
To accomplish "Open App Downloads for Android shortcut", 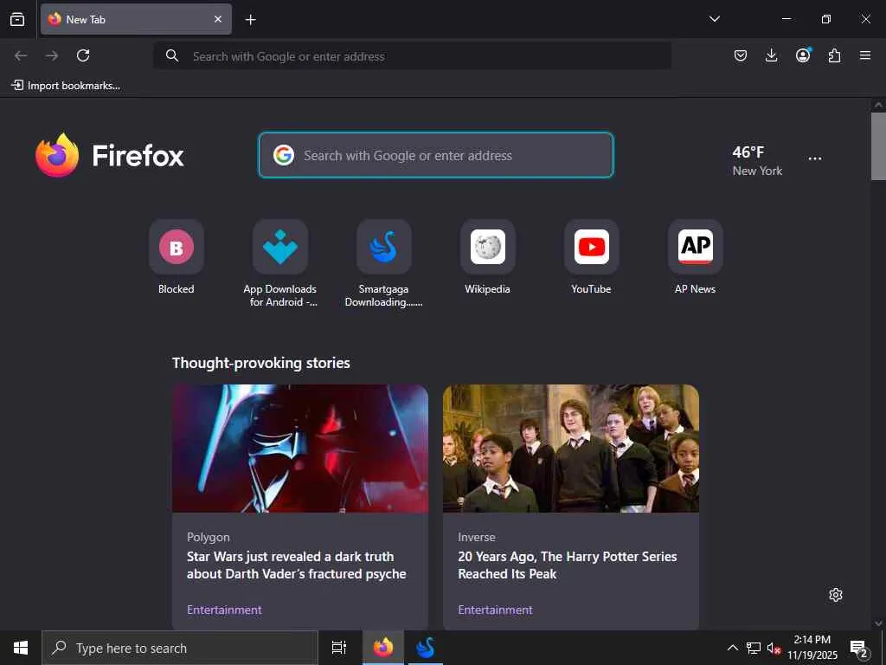I will pyautogui.click(x=280, y=263).
